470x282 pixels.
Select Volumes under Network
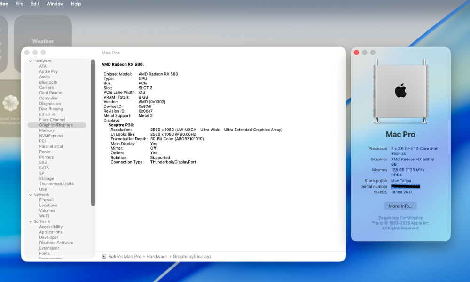(47, 211)
